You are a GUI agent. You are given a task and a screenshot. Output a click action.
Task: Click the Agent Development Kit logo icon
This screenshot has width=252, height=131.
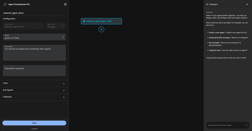click(5, 4)
